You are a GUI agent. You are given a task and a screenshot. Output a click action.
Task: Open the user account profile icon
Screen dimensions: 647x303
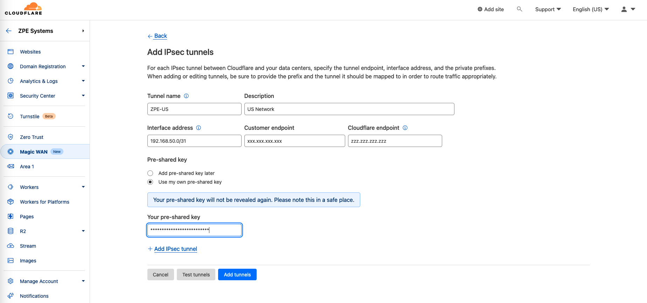624,9
